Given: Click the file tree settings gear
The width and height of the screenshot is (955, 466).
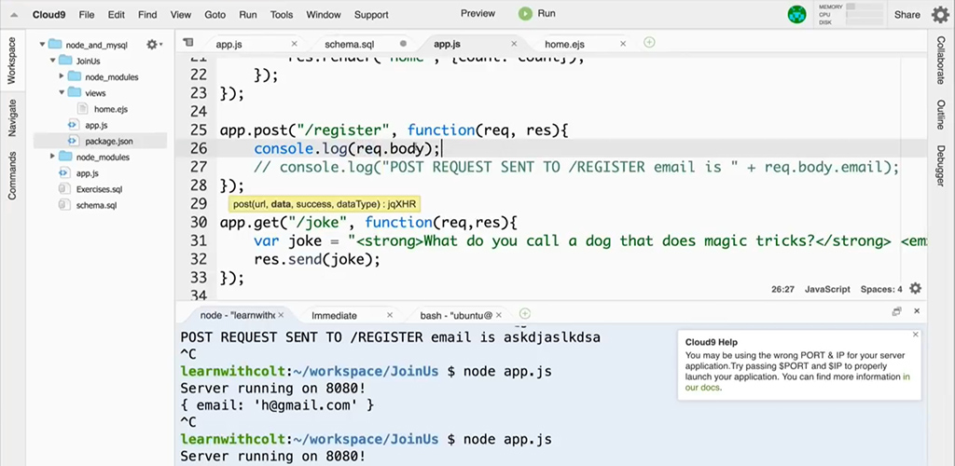Looking at the screenshot, I should (x=152, y=45).
